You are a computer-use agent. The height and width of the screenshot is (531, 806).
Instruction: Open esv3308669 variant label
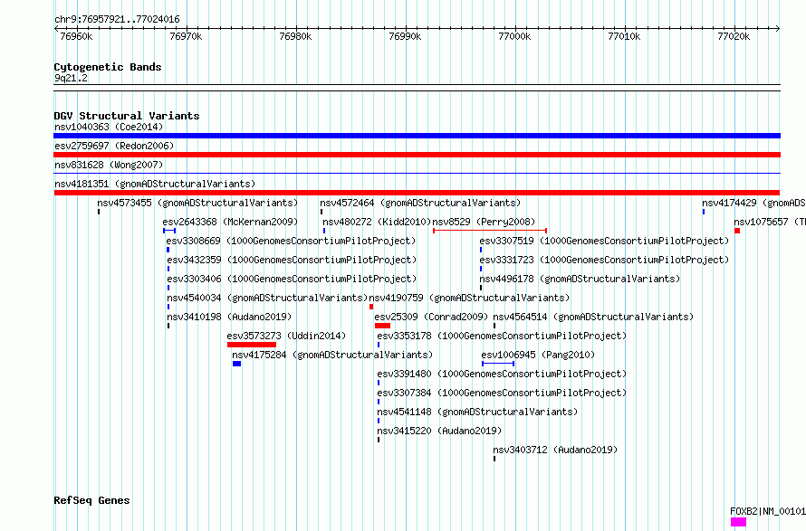(291, 241)
